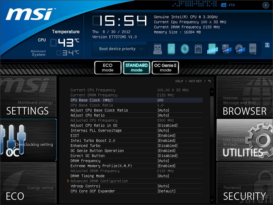Open HELP panel

click(x=179, y=81)
